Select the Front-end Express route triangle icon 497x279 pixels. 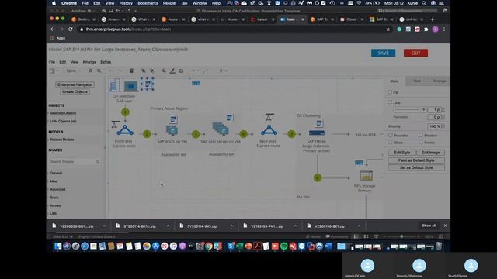pyautogui.click(x=125, y=130)
